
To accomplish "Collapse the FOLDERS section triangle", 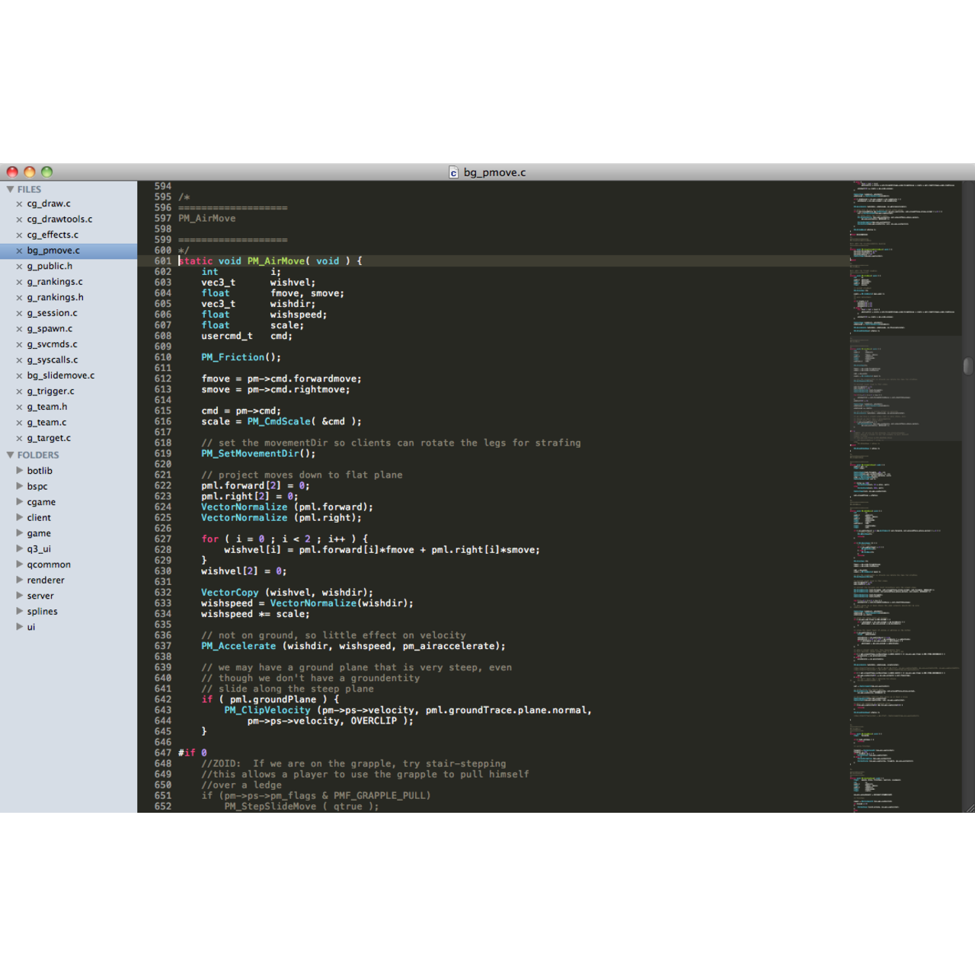I will pos(11,456).
